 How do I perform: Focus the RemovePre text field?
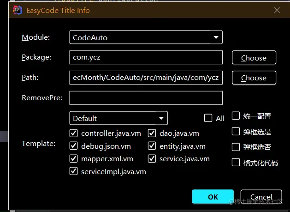[146, 98]
